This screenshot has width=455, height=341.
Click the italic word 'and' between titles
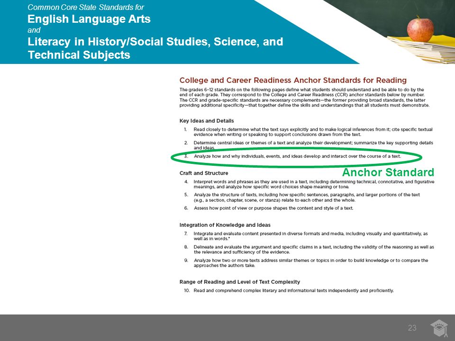[x=34, y=30]
